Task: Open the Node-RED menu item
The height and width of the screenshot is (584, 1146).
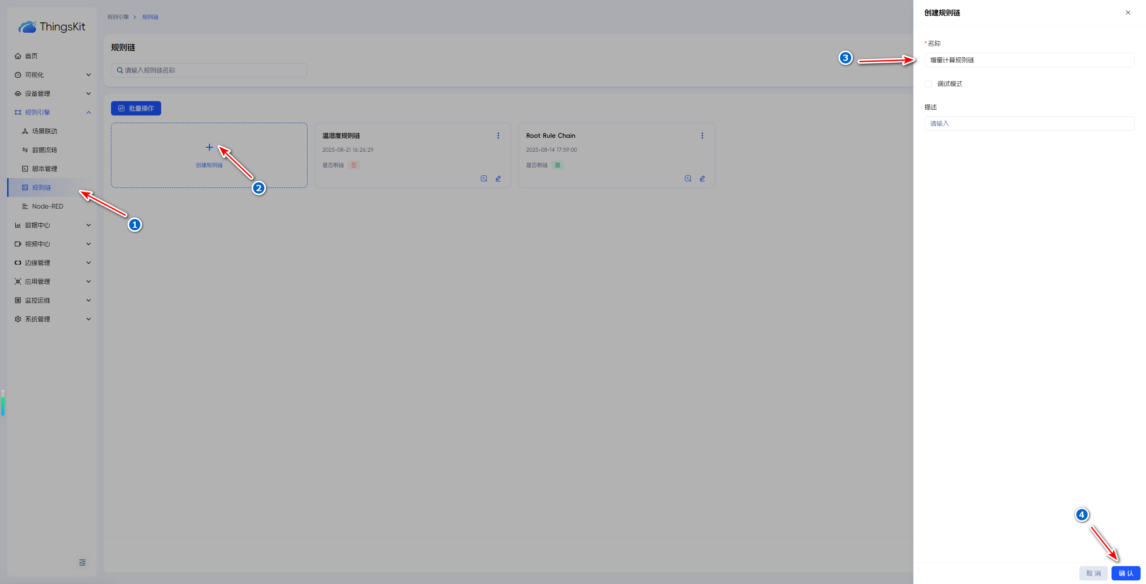Action: [x=47, y=206]
